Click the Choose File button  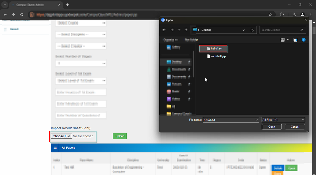(x=61, y=136)
